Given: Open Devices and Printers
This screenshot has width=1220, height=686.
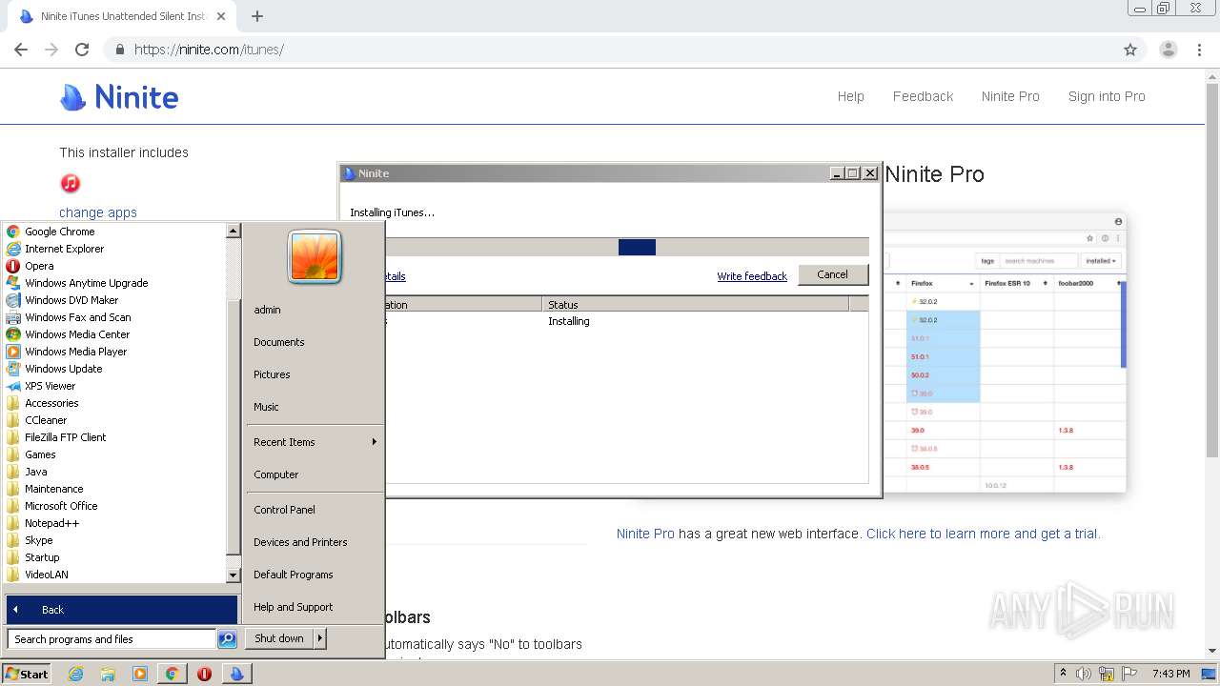Looking at the screenshot, I should tap(300, 542).
